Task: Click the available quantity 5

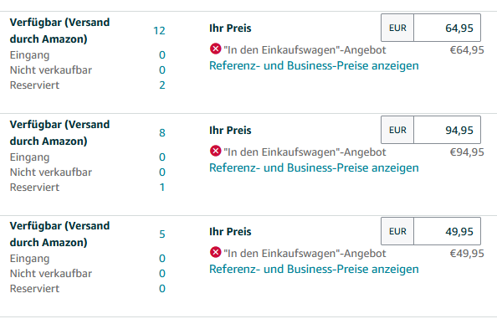Action: (x=162, y=234)
